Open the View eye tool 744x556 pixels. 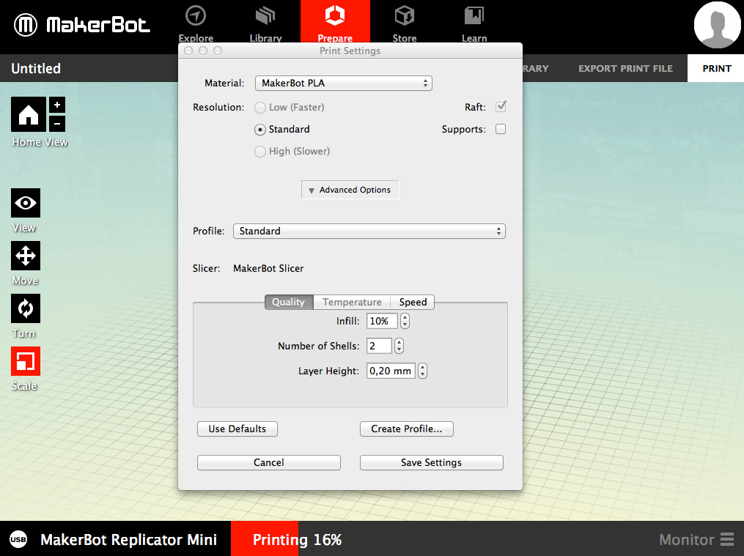[x=26, y=203]
